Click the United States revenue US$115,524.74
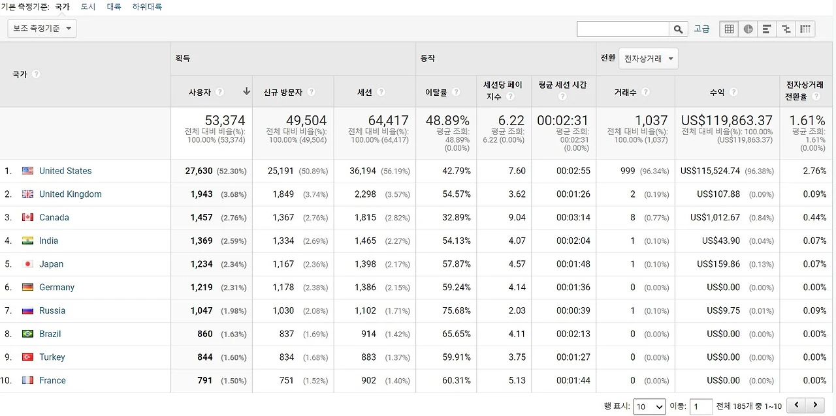This screenshot has height=416, width=836. [x=710, y=171]
